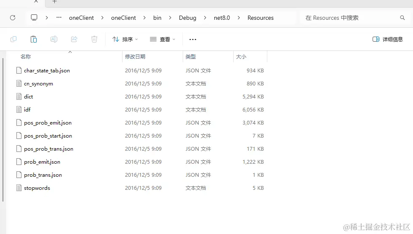Click file icon of pos_prob_trans.json

(19, 149)
